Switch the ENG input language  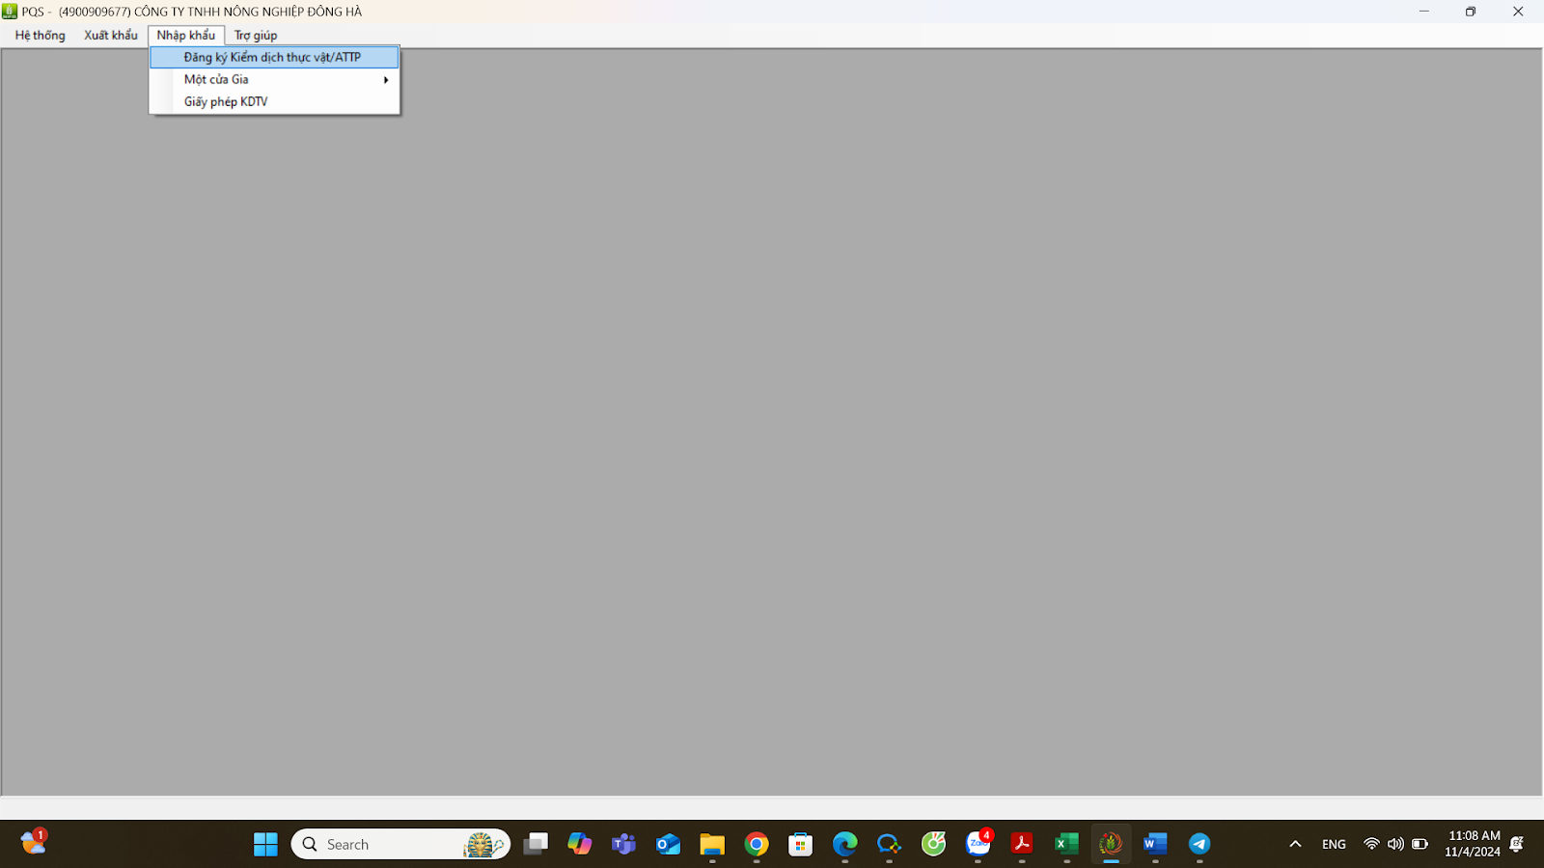tap(1334, 844)
